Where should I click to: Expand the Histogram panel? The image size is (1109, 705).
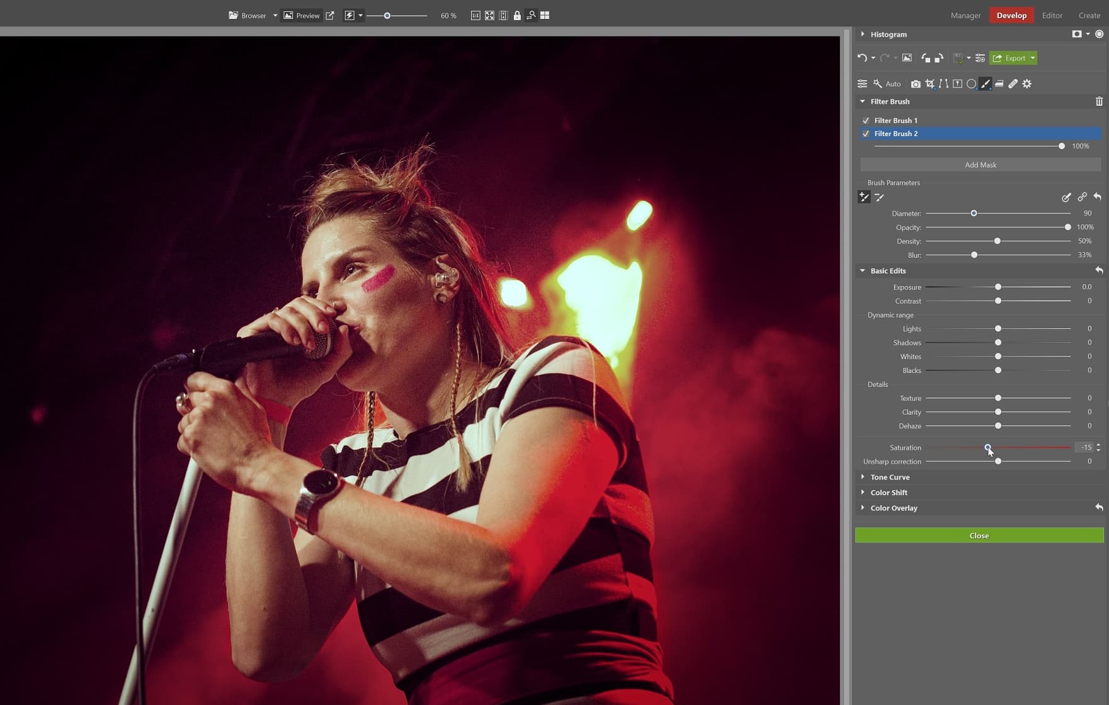pos(863,34)
